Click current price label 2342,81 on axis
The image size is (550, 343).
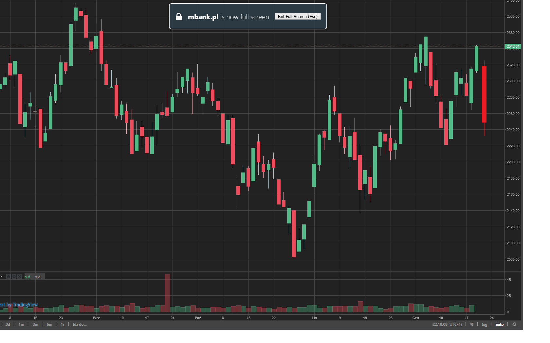(x=513, y=46)
